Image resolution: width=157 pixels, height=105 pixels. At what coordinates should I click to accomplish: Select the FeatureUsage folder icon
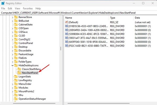16,54
